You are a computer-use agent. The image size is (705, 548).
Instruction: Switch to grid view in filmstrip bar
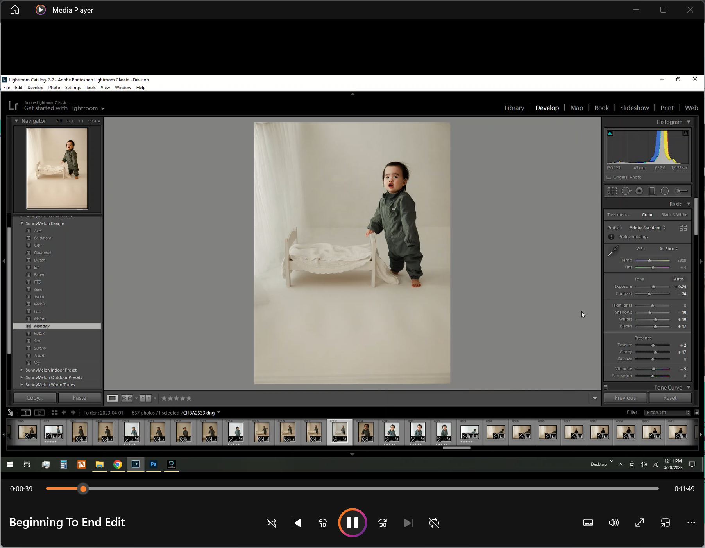tap(55, 413)
